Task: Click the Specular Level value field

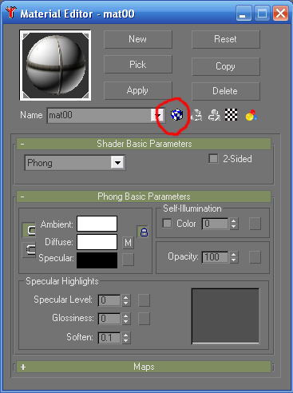Action: (109, 300)
